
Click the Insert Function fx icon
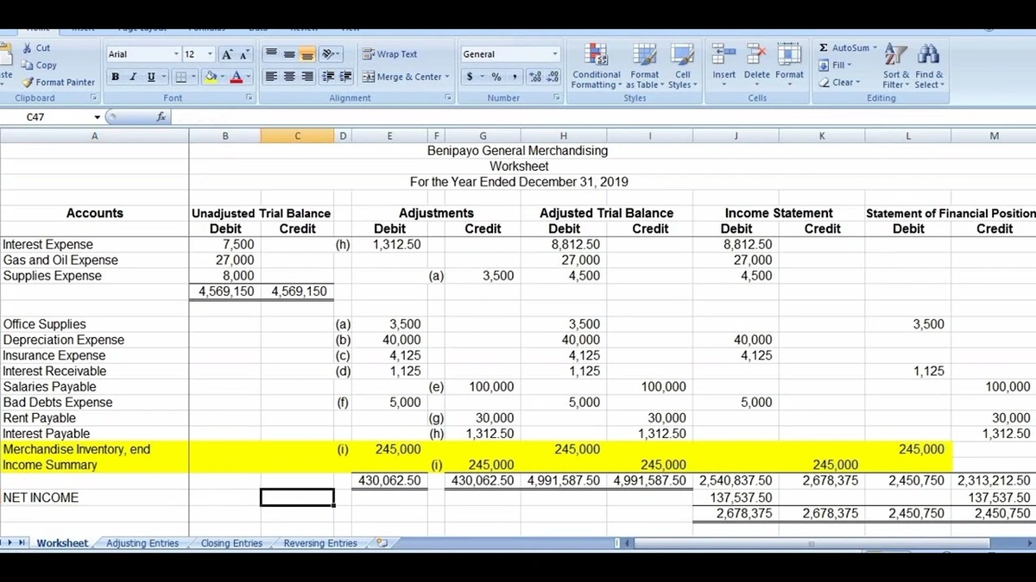pos(161,116)
